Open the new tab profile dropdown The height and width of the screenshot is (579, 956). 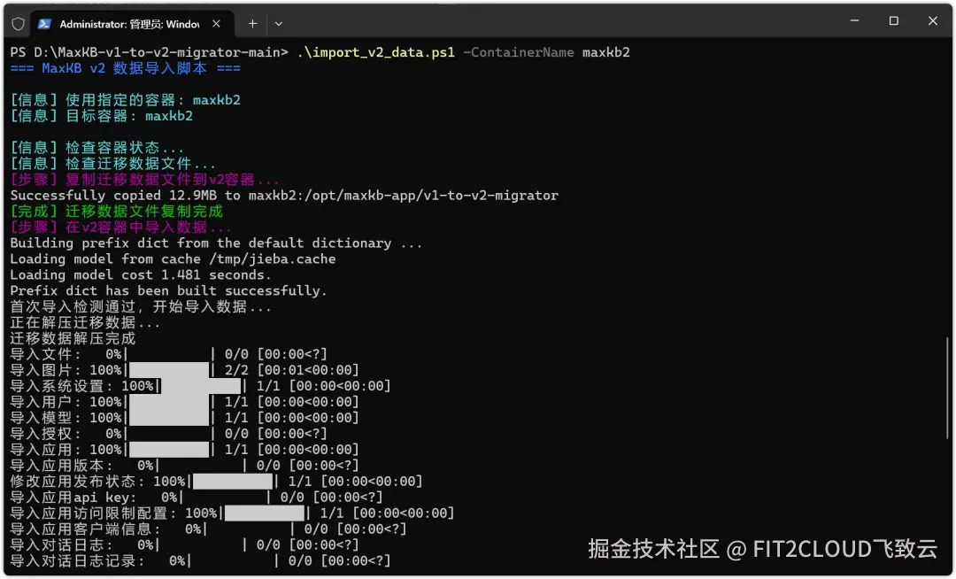pyautogui.click(x=279, y=24)
